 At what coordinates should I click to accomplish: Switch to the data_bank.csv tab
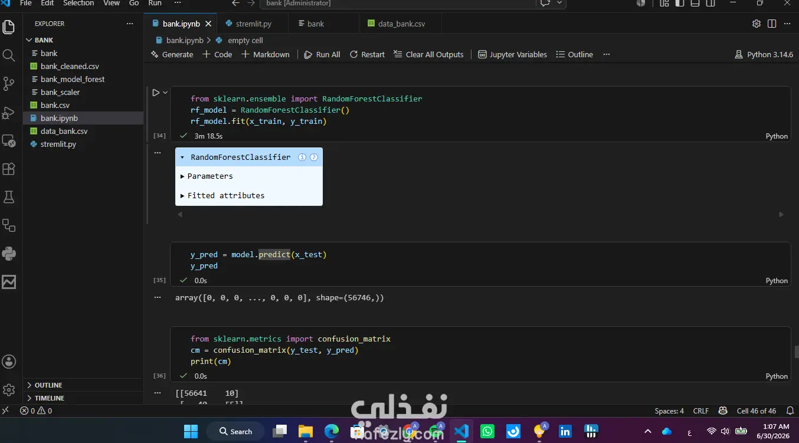pos(400,24)
